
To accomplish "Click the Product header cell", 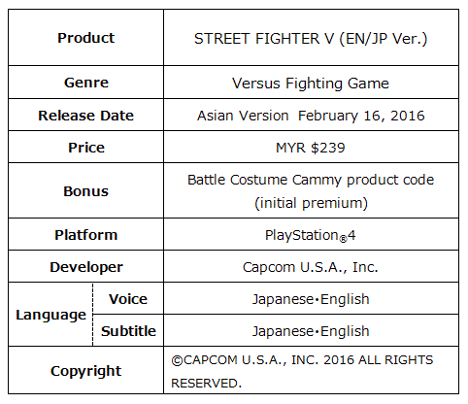I will tap(86, 38).
